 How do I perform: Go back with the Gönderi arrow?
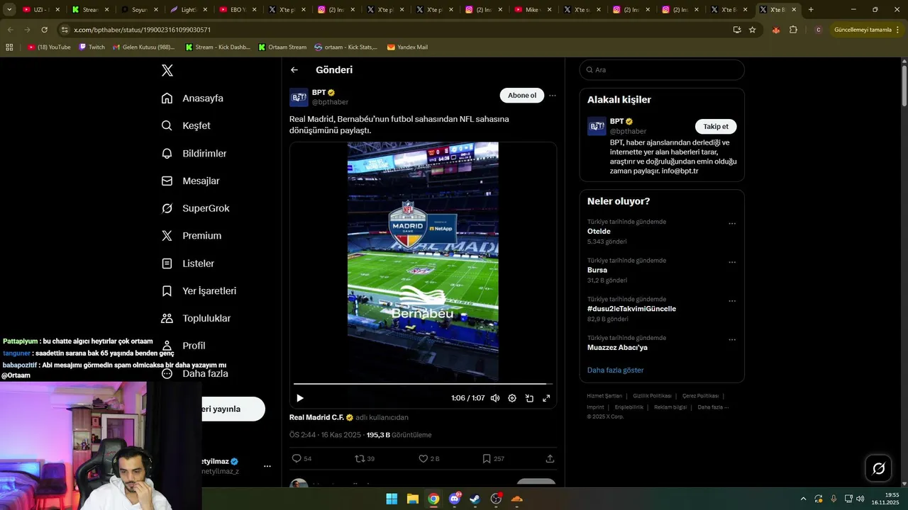coord(294,70)
